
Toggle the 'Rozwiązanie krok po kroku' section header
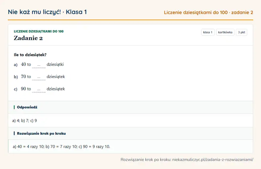130,134
